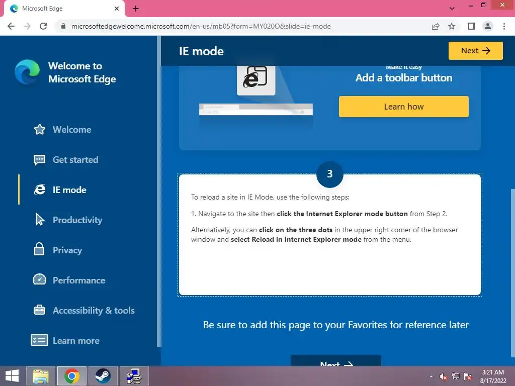Click the Get started chat bubble icon
The width and height of the screenshot is (515, 386).
click(x=39, y=160)
